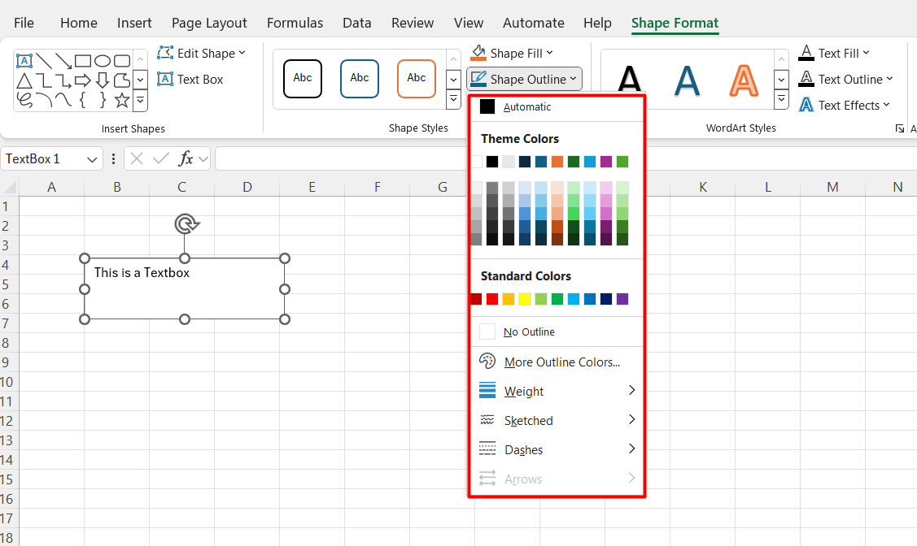Pick the straight Line shape
This screenshot has width=917, height=546.
tap(44, 61)
